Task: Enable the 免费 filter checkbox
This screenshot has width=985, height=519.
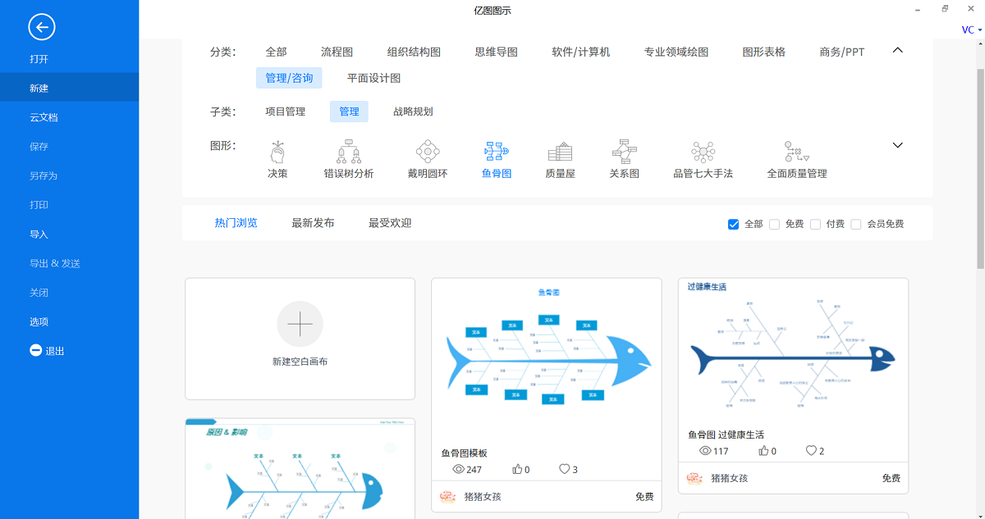Action: [x=774, y=223]
